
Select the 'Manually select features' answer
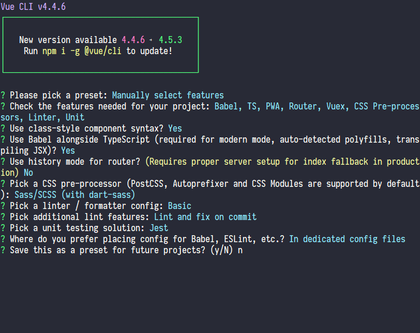pyautogui.click(x=168, y=95)
